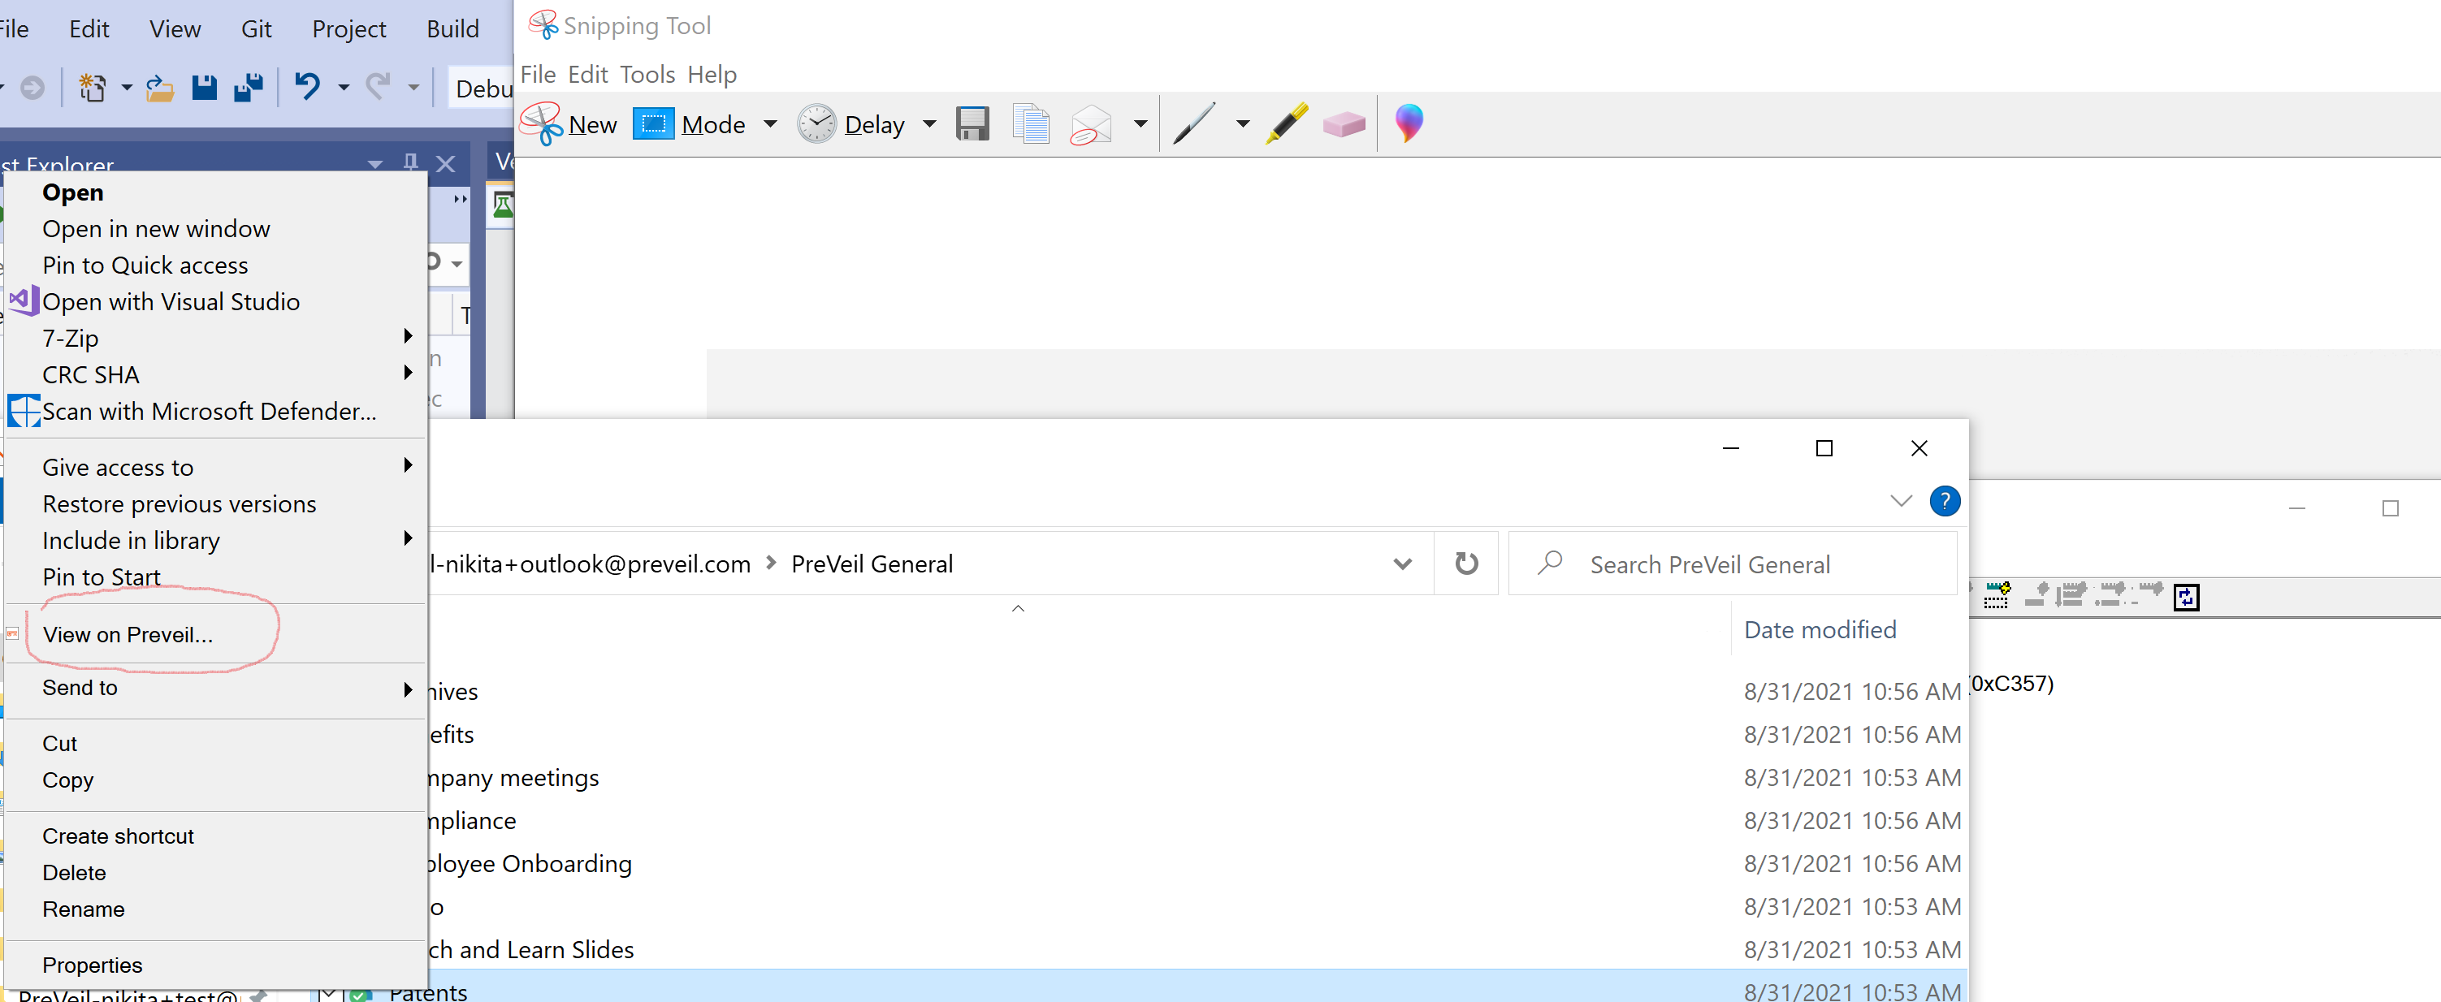The width and height of the screenshot is (2441, 1002).
Task: Click the blue help question mark button
Action: [1945, 501]
